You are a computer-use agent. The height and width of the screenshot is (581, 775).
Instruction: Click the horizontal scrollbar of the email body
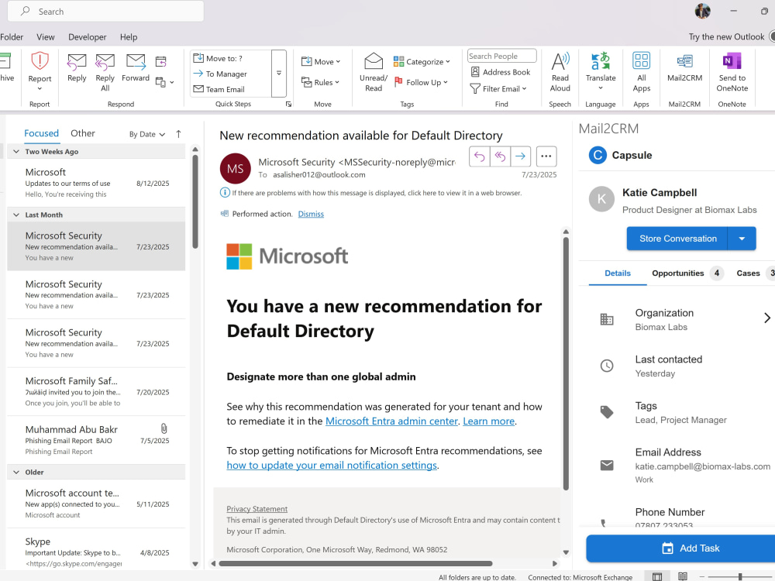click(x=356, y=563)
